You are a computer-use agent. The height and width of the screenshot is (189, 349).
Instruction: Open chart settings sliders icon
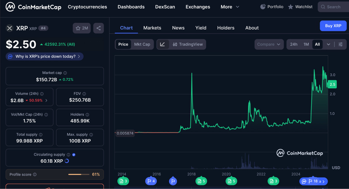click(341, 44)
